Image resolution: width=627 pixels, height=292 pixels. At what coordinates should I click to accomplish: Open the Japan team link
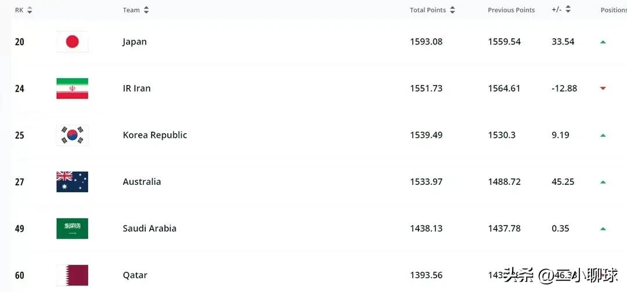coord(135,42)
